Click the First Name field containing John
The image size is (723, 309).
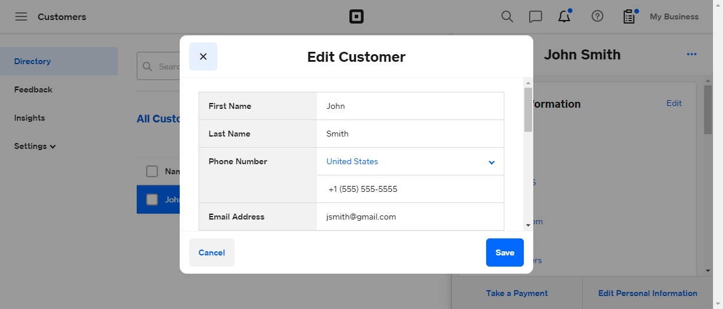click(410, 106)
